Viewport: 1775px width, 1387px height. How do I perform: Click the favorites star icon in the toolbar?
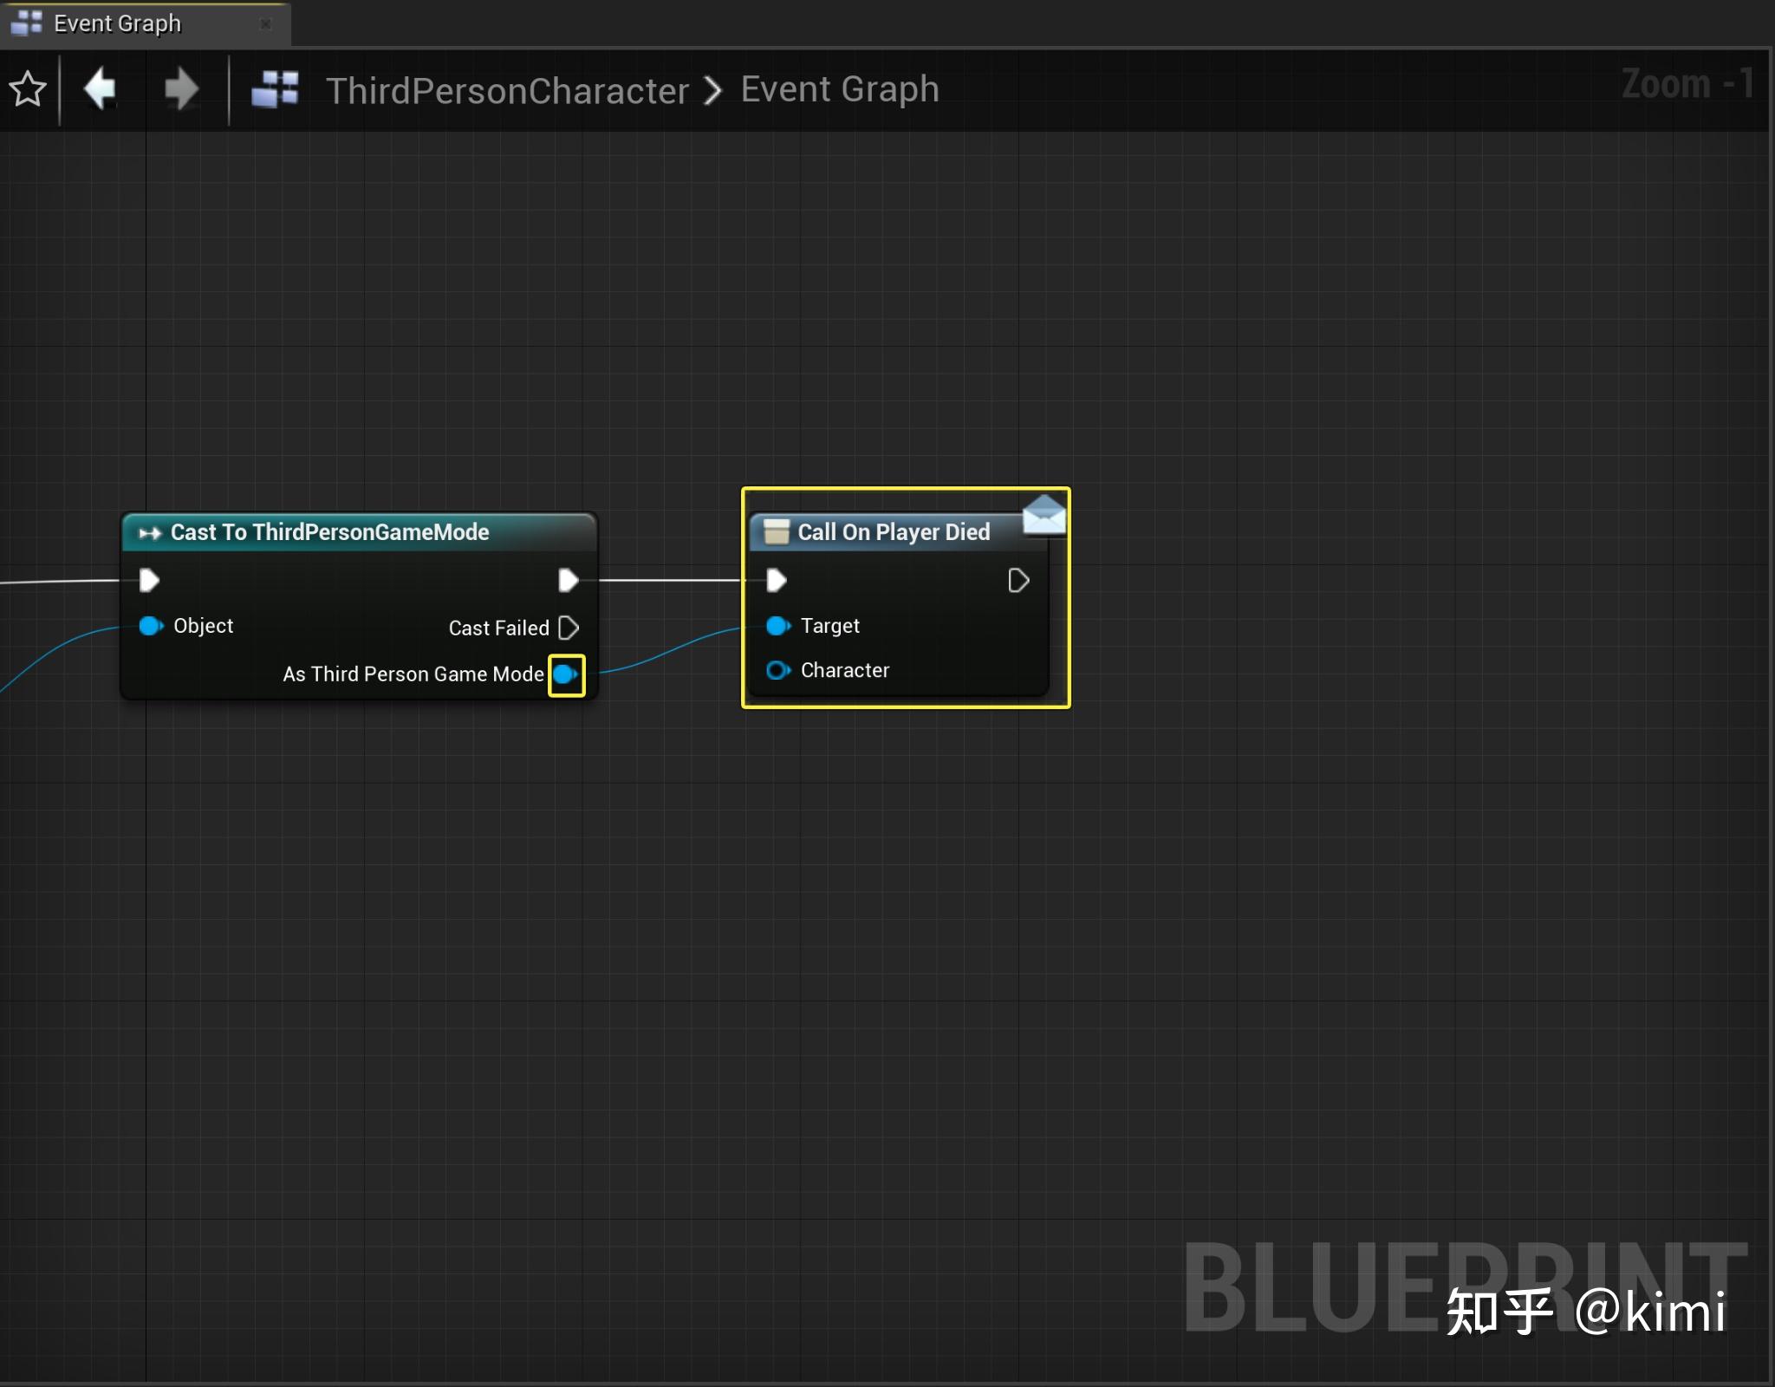[x=27, y=89]
